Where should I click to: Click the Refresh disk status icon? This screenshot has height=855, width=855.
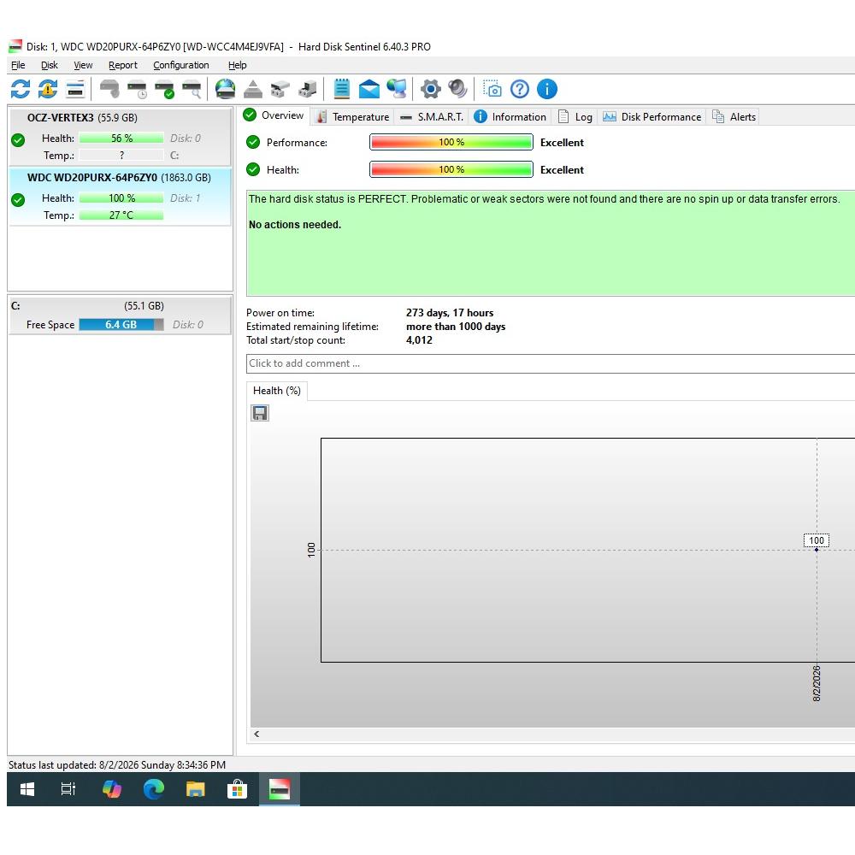[x=21, y=89]
